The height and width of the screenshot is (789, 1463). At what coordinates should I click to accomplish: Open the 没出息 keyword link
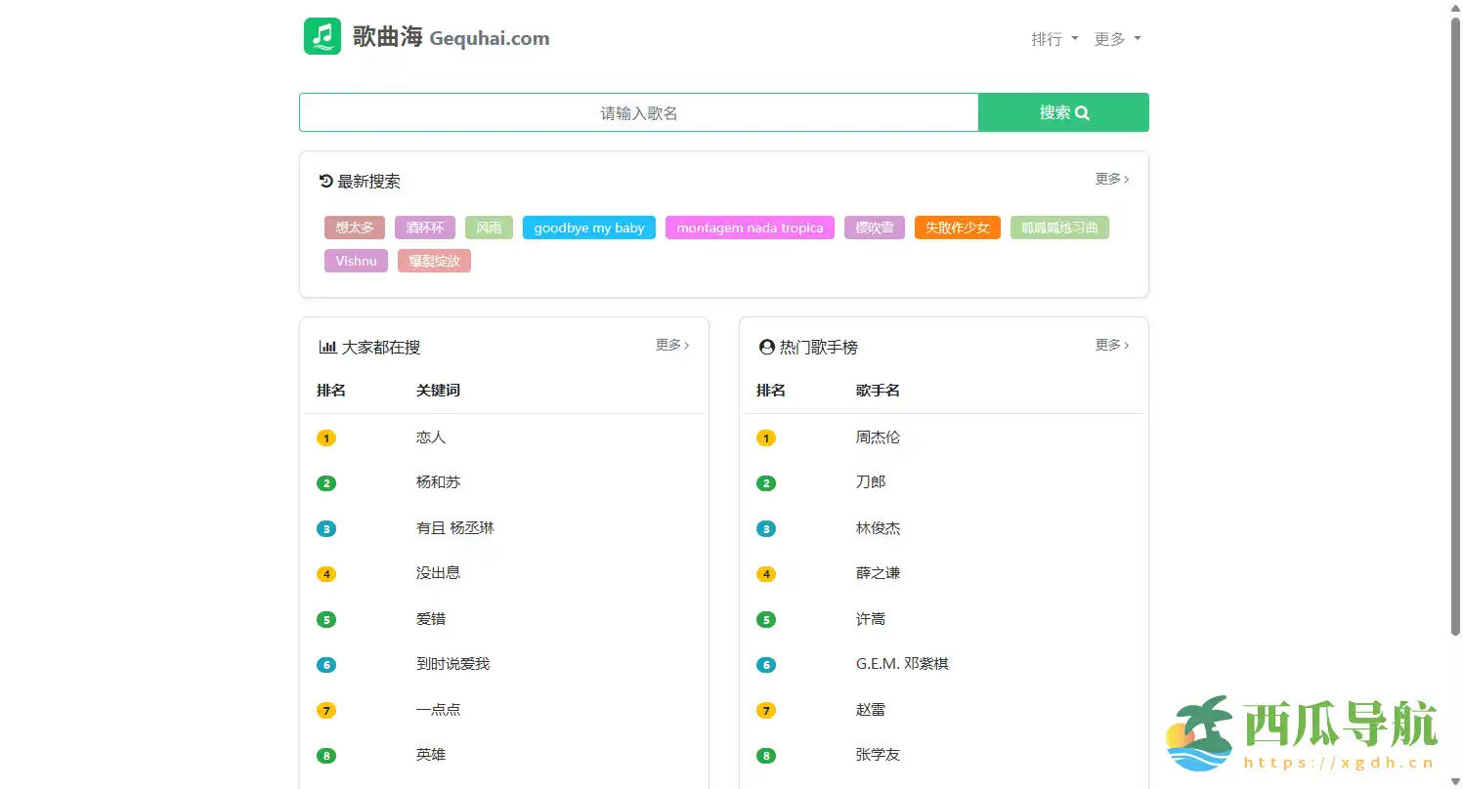click(x=438, y=573)
